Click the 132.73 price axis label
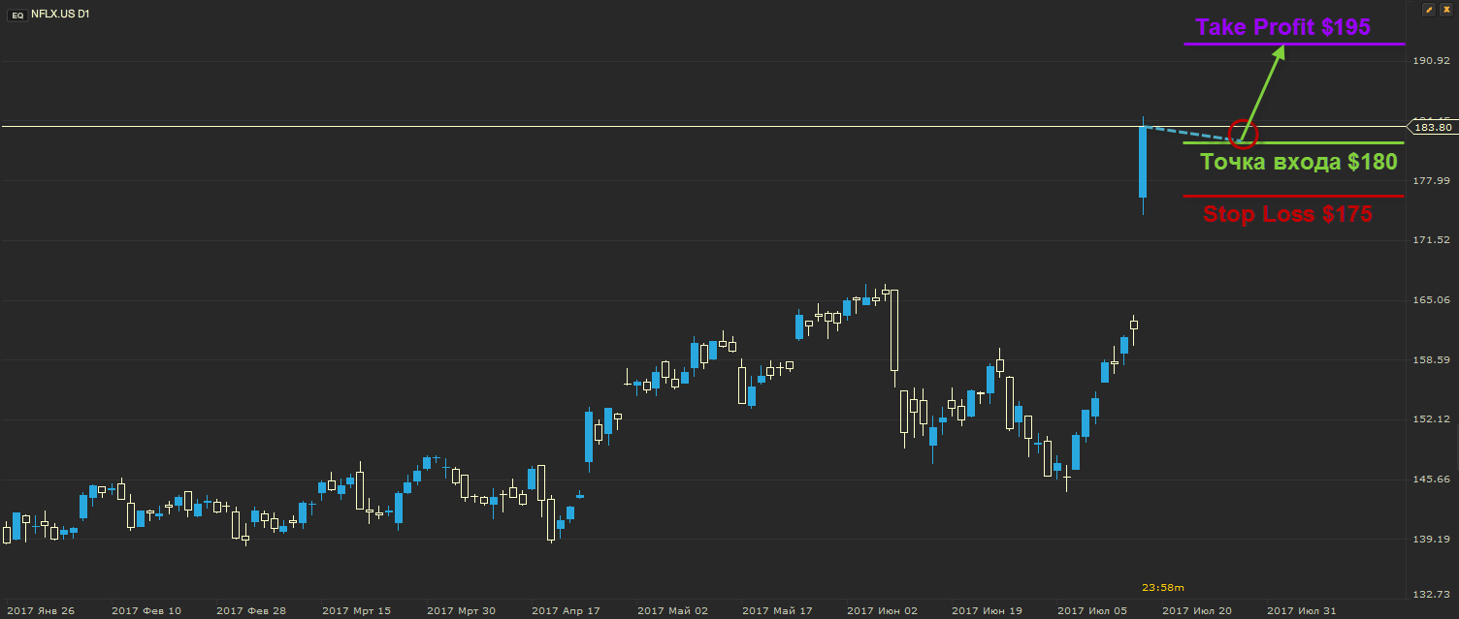This screenshot has height=619, width=1459. pyautogui.click(x=1431, y=595)
